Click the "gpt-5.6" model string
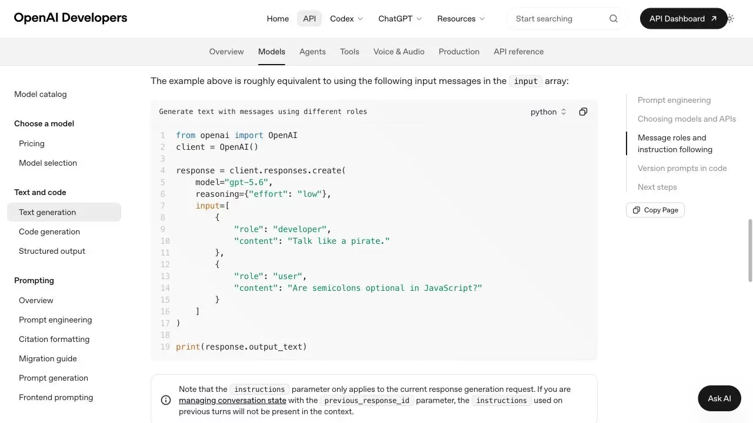Screen dimensions: 753x423 coord(246,182)
